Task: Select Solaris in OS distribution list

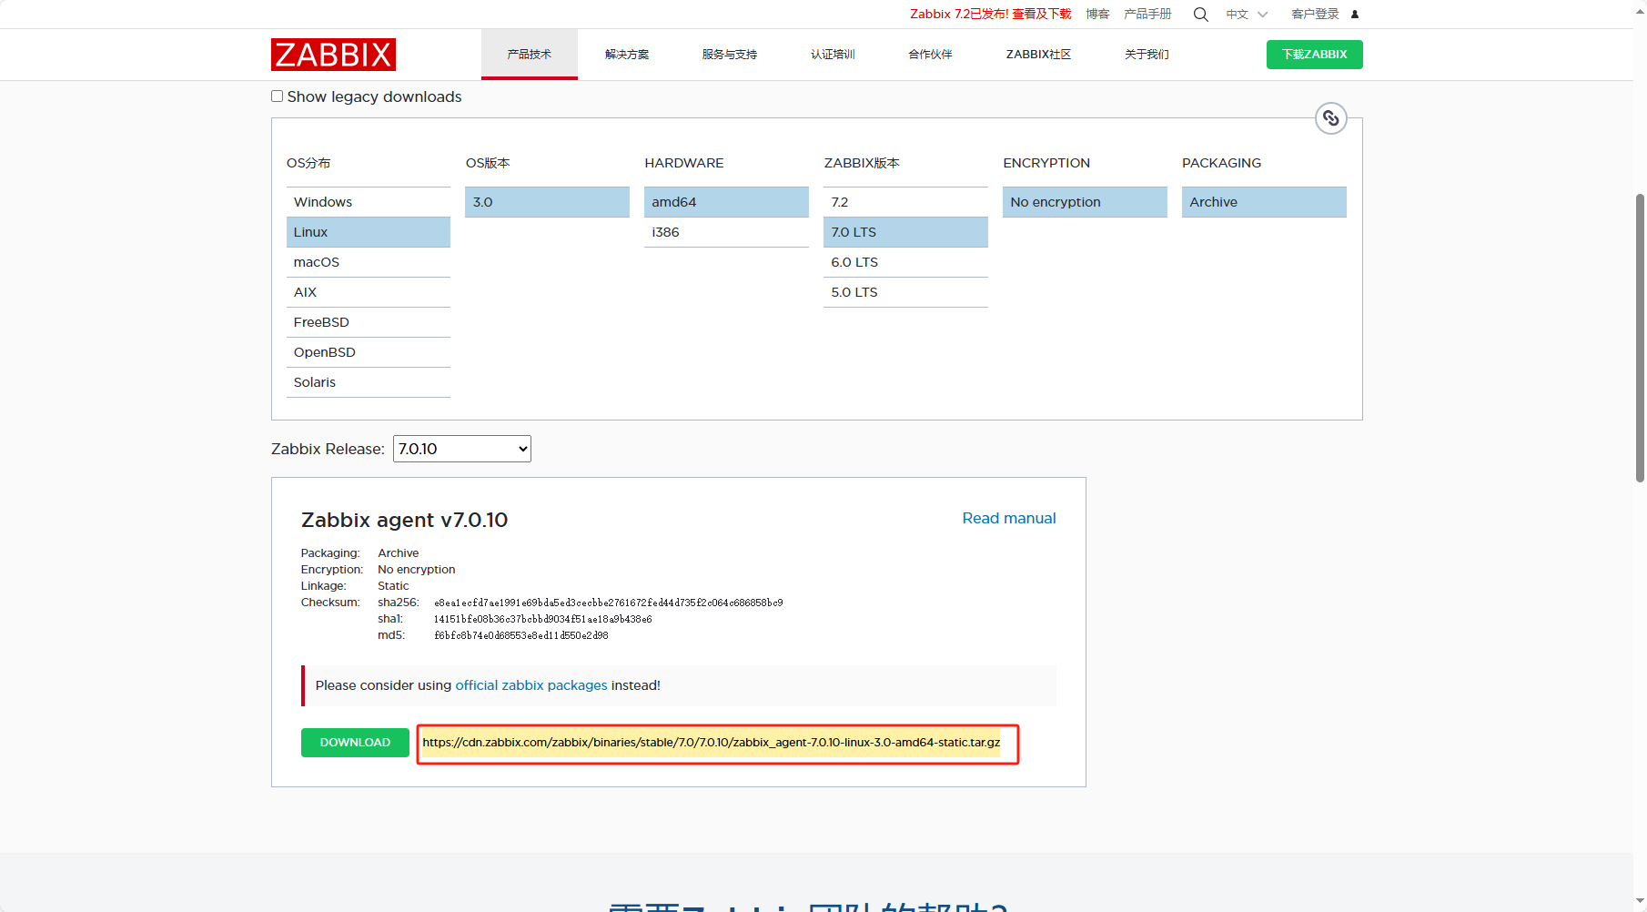Action: click(369, 382)
